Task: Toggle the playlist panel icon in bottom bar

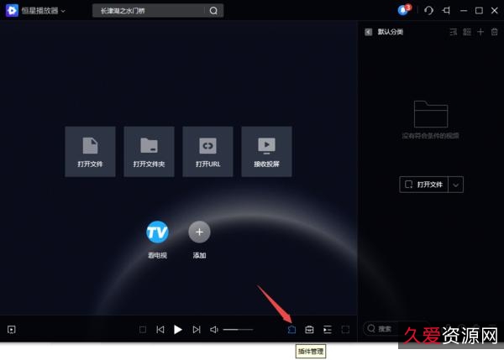Action: [328, 330]
